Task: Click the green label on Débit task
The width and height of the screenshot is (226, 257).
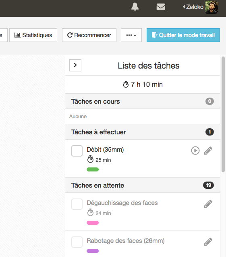Action: (x=93, y=169)
